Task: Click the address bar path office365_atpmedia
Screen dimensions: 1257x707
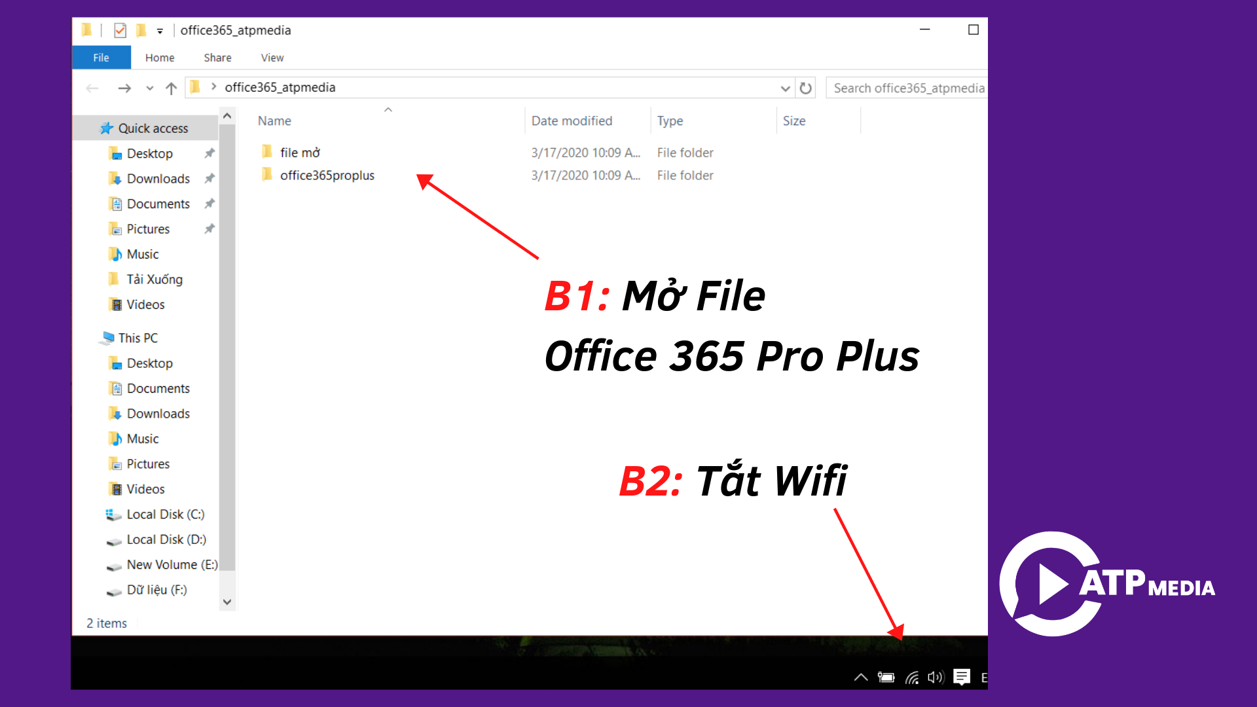Action: (280, 87)
